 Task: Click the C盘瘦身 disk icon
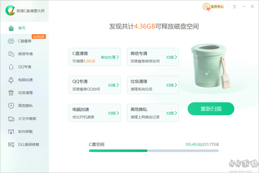[x=11, y=41]
